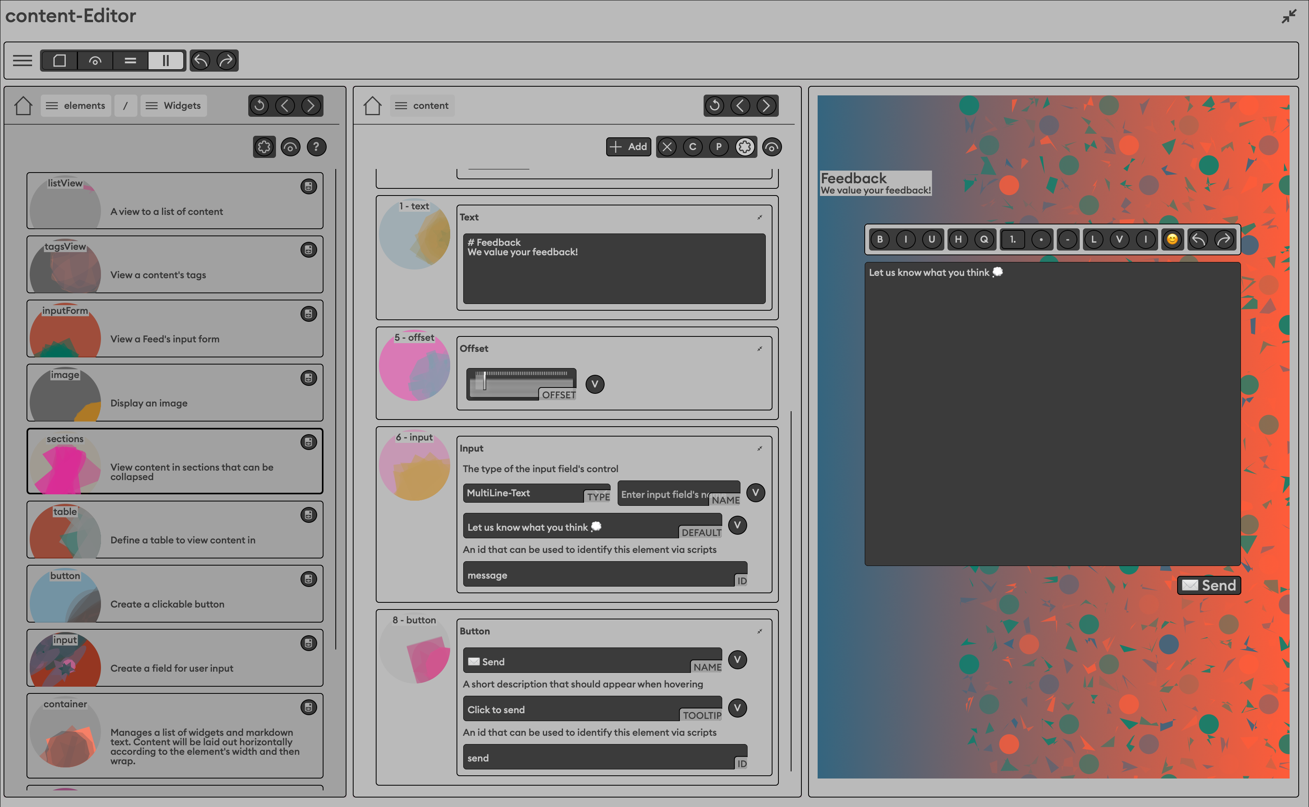Open the V dropdown beside the MultiLine-Text type field
Viewport: 1309px width, 807px height.
[756, 493]
